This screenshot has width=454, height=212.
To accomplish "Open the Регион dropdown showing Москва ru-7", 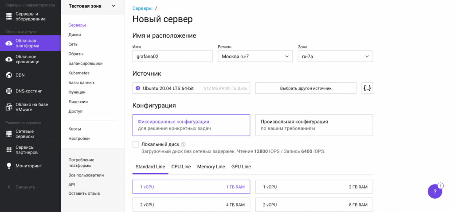I will pyautogui.click(x=255, y=56).
